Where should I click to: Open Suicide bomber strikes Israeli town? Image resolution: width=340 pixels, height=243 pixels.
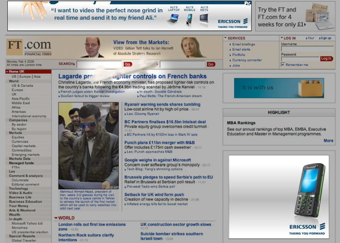tap(172, 236)
